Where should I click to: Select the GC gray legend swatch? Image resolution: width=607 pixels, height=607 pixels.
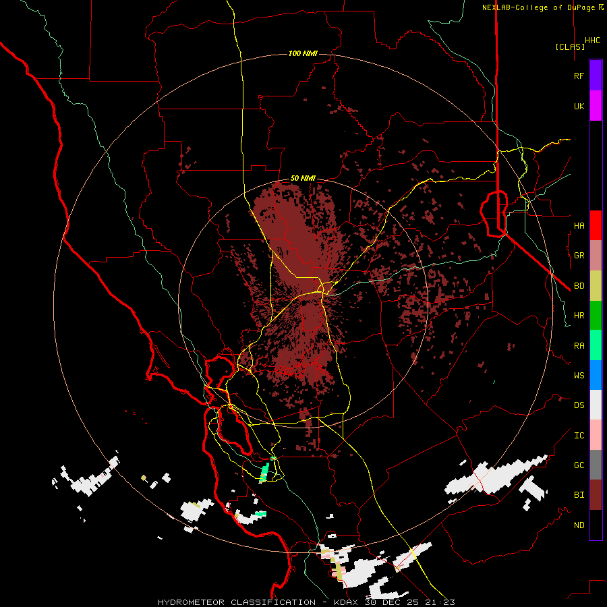click(596, 465)
